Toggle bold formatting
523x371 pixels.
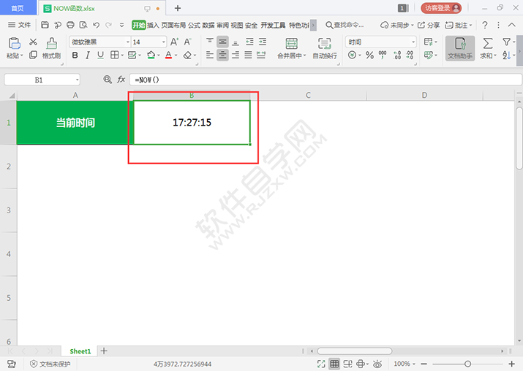75,56
